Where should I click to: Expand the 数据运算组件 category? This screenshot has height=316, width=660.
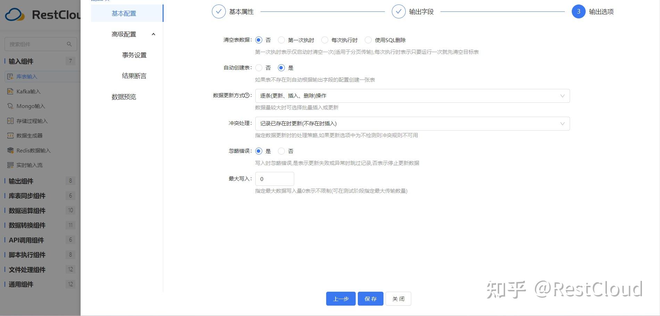27,211
